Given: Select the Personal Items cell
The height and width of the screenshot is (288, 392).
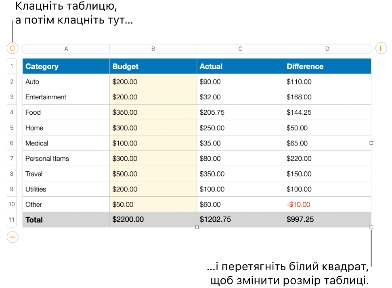Looking at the screenshot, I should tap(66, 158).
